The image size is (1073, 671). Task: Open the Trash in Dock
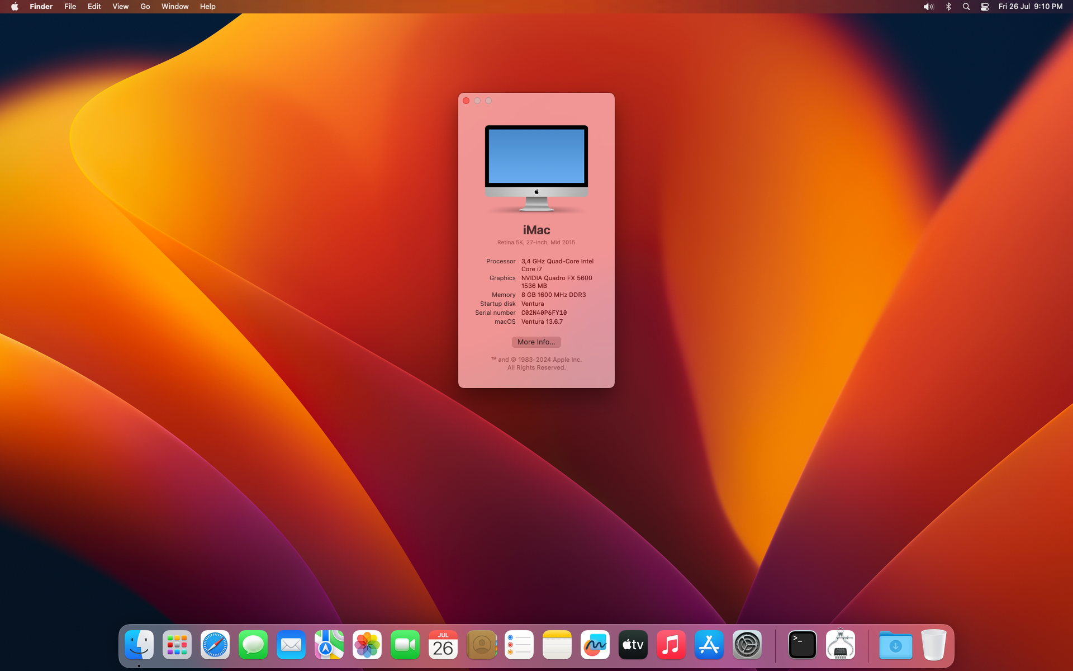tap(933, 645)
